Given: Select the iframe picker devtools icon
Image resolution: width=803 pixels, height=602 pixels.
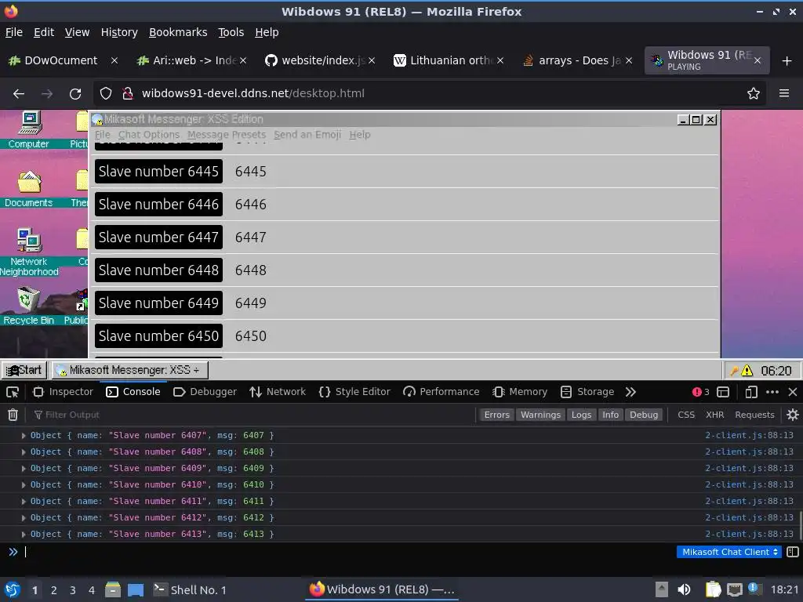Looking at the screenshot, I should [722, 392].
